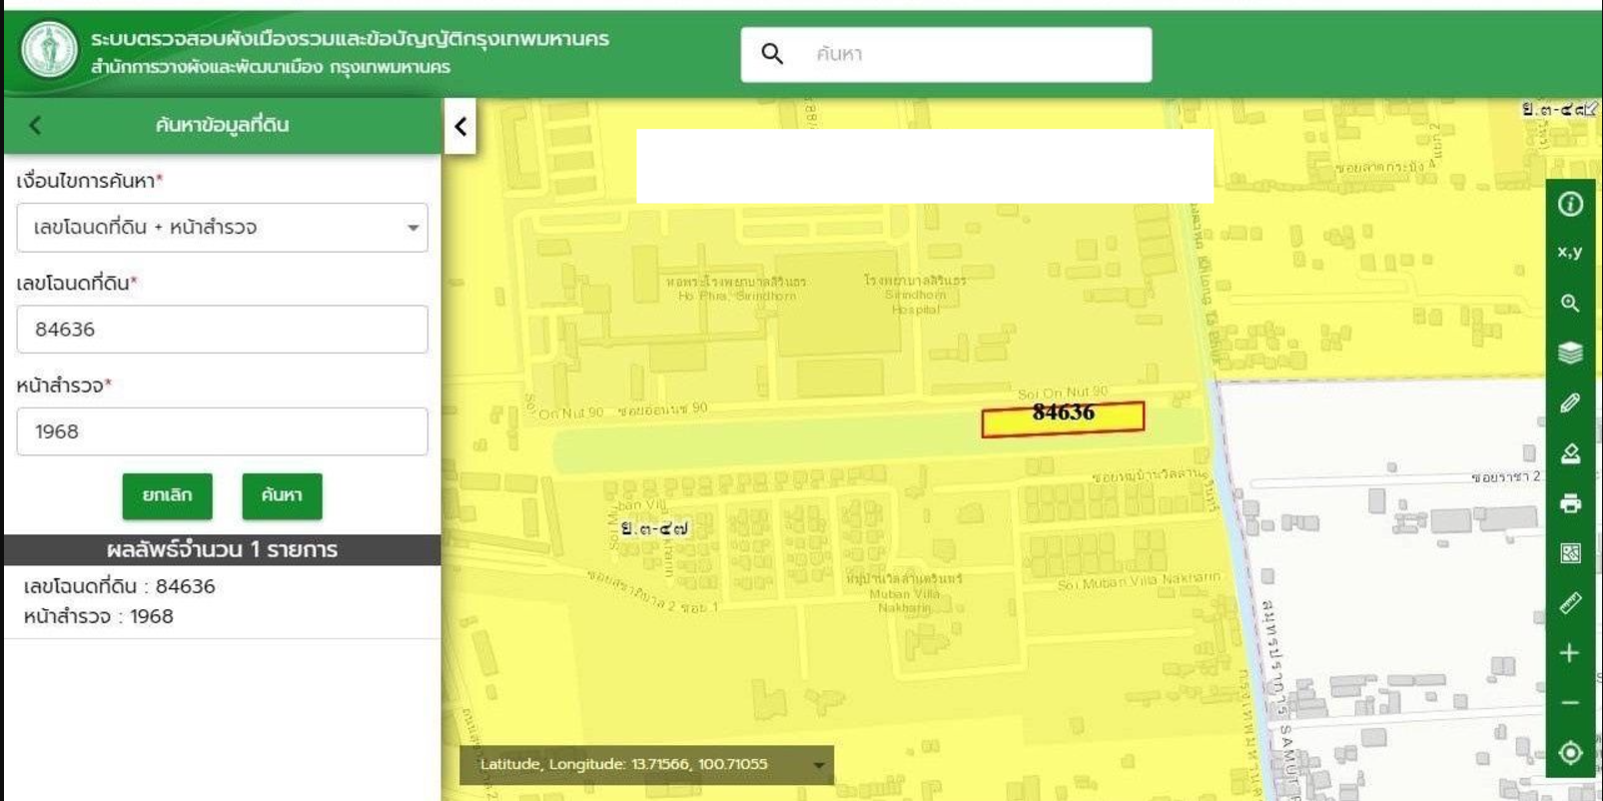Viewport: 1603px width, 801px height.
Task: Focus the header search box ค้นหา
Action: [x=946, y=54]
